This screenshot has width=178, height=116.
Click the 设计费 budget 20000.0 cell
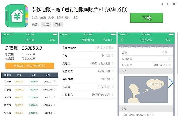[19, 82]
